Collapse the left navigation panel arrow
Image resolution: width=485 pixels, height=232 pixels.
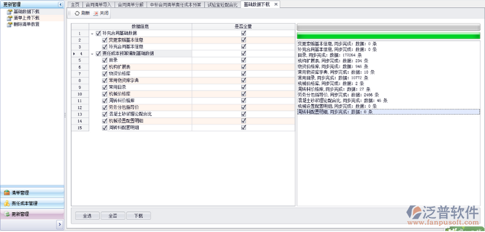pos(61,5)
